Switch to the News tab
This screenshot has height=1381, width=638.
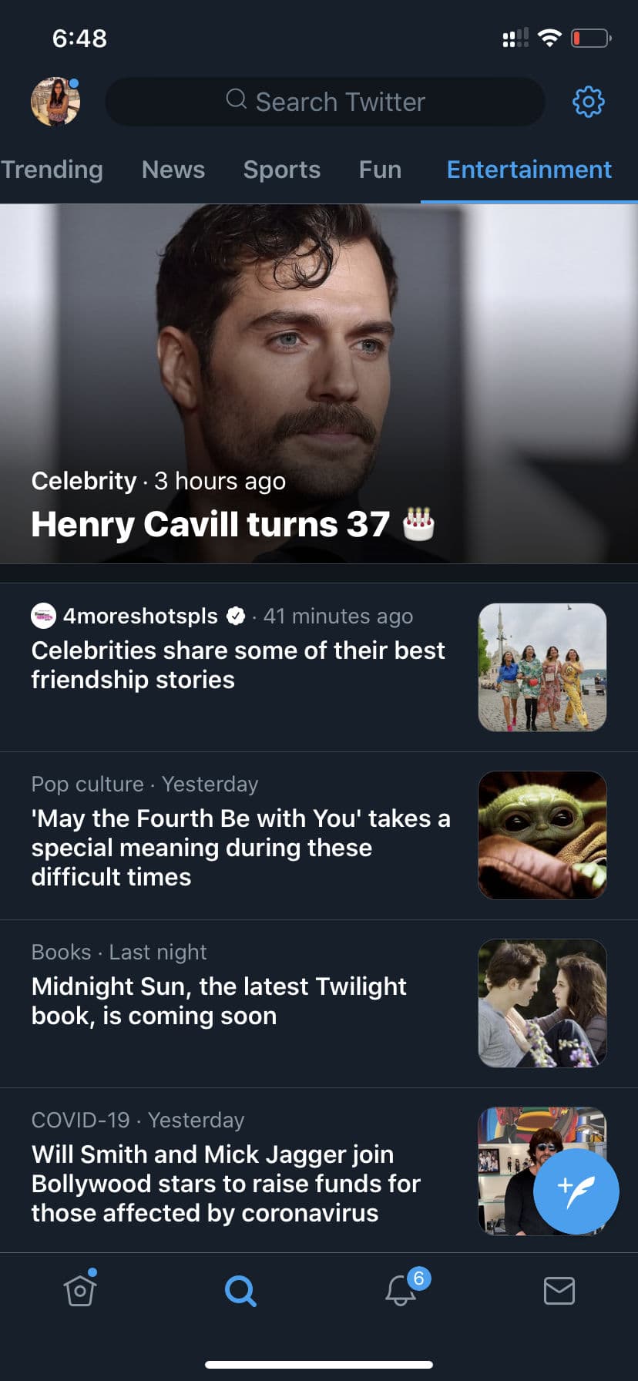coord(173,170)
